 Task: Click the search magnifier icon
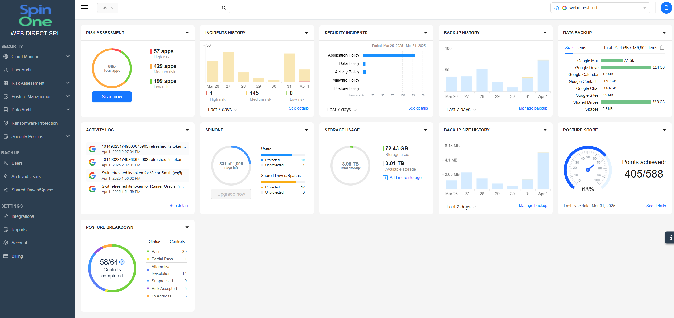[224, 8]
